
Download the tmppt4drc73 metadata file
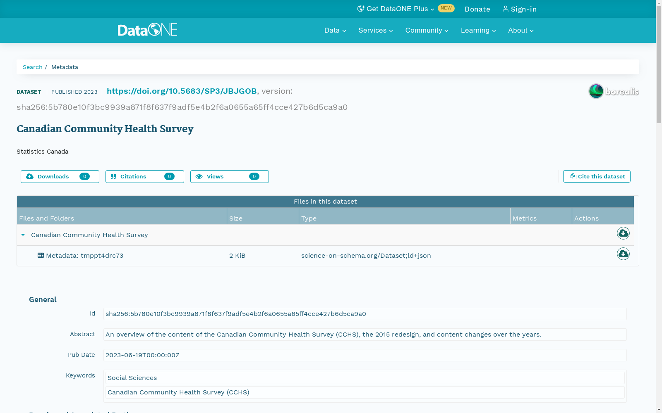[623, 254]
